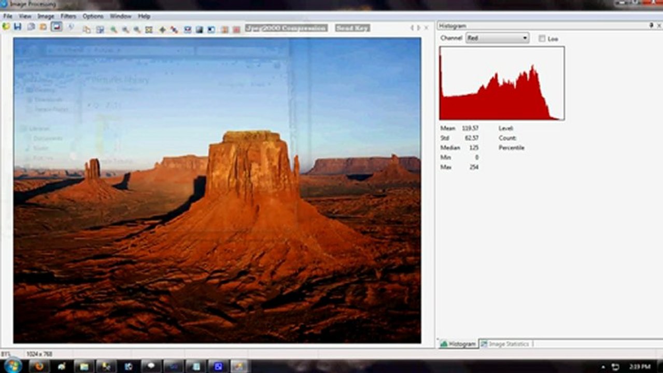
Task: Switch to the Image Statistics tab
Action: tap(505, 344)
